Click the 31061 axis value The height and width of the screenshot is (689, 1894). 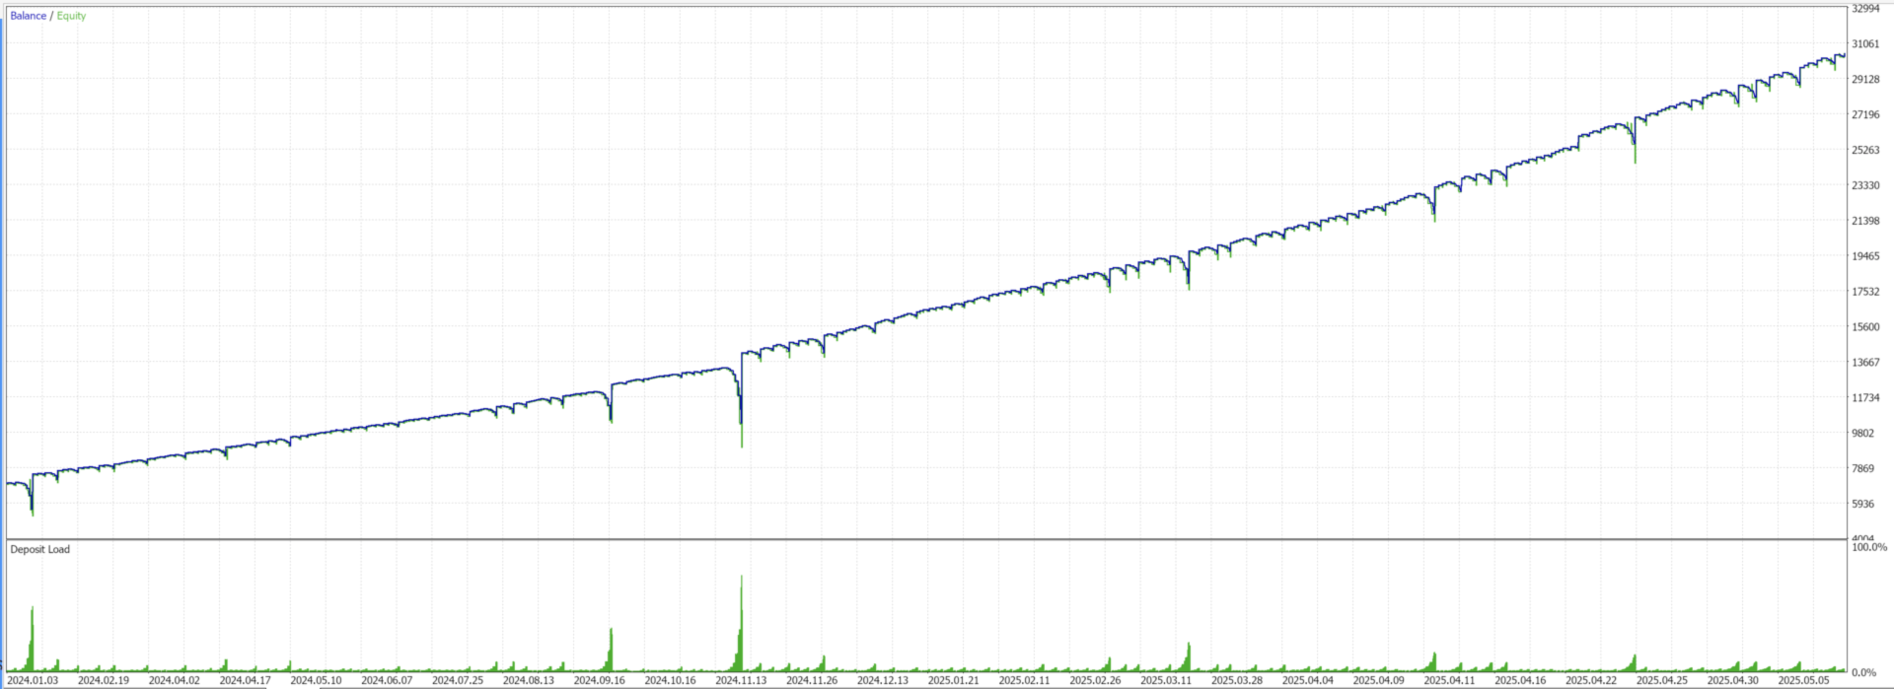1865,44
